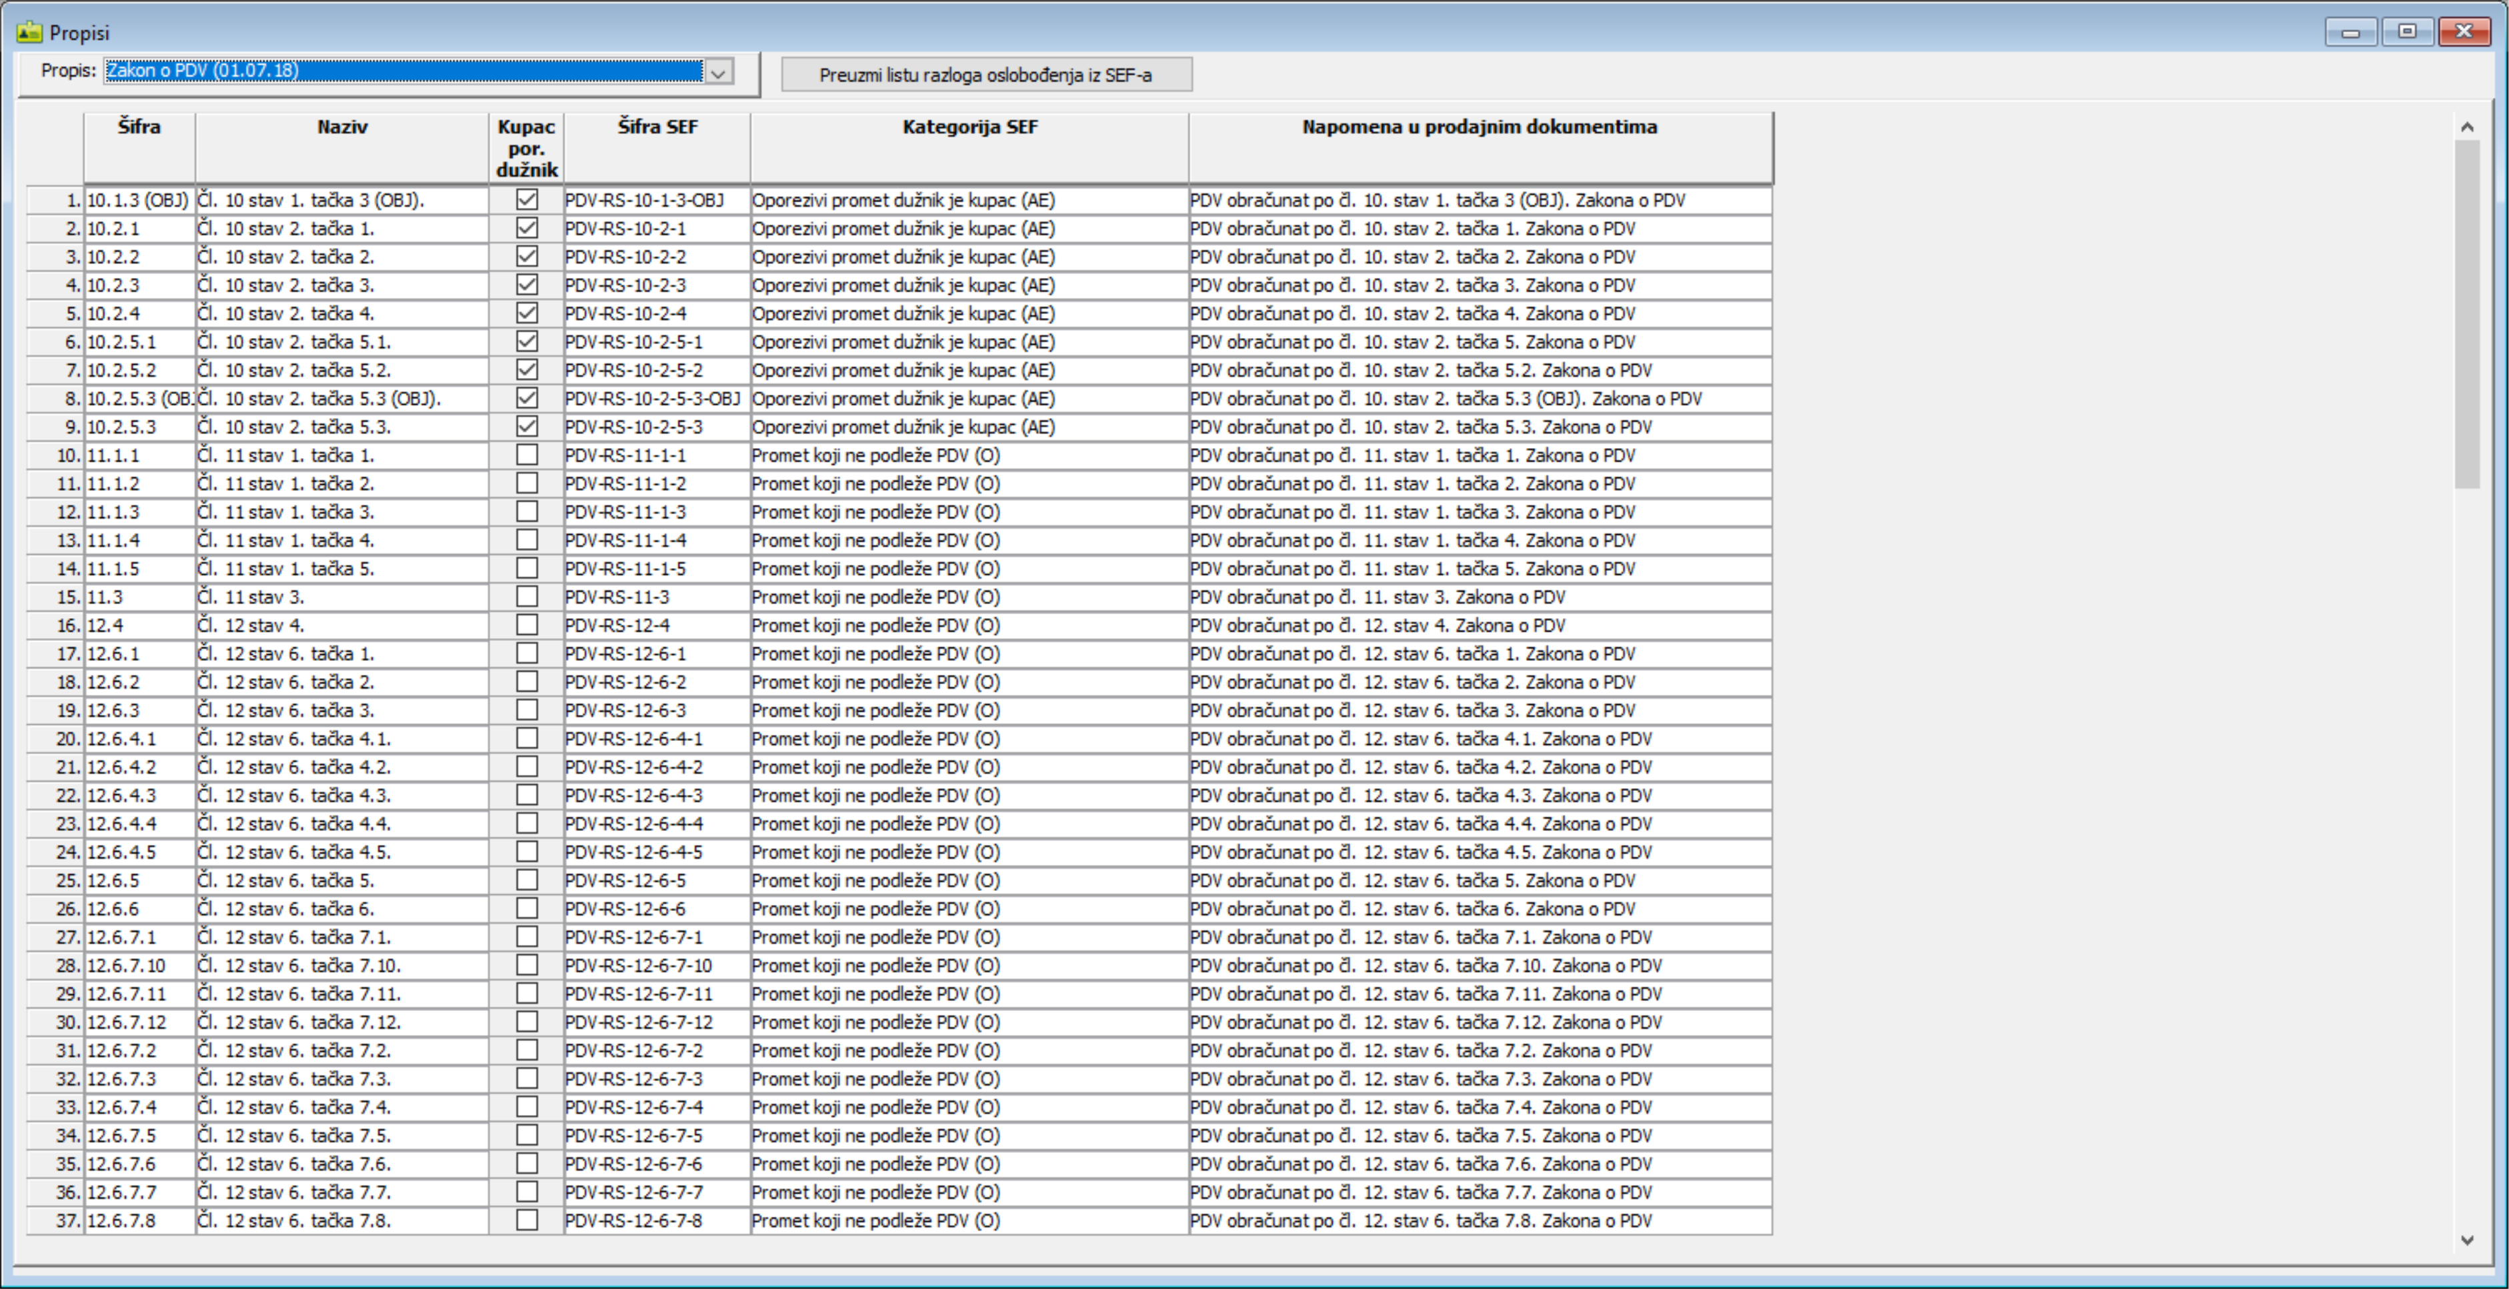Image resolution: width=2509 pixels, height=1289 pixels.
Task: Select cell PDV-RS-12-4
Action: (x=657, y=625)
